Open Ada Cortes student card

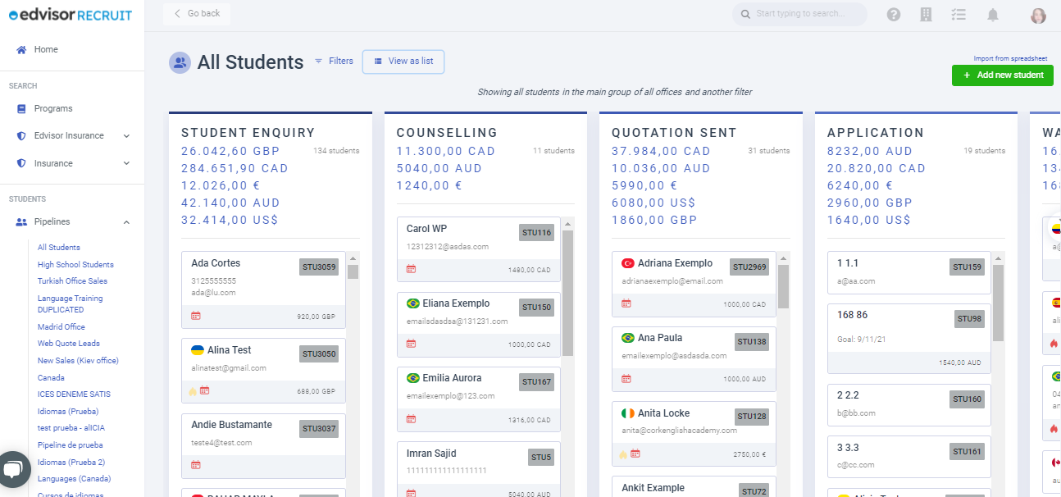(x=263, y=290)
